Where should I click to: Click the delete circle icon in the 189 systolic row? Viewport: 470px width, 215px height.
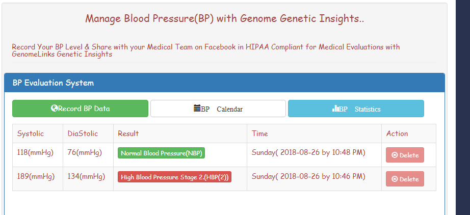(395, 179)
